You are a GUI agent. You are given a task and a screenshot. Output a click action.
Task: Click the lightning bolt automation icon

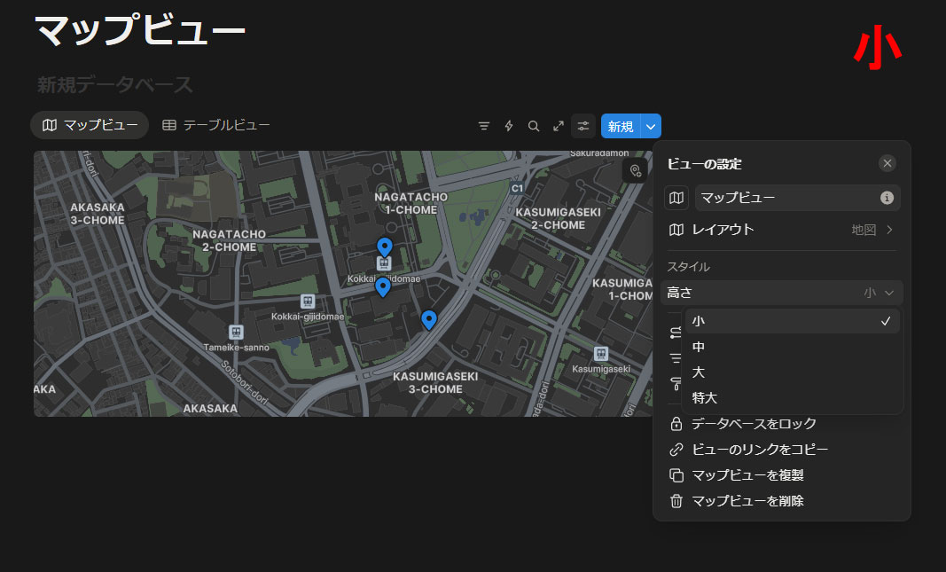[x=509, y=126]
